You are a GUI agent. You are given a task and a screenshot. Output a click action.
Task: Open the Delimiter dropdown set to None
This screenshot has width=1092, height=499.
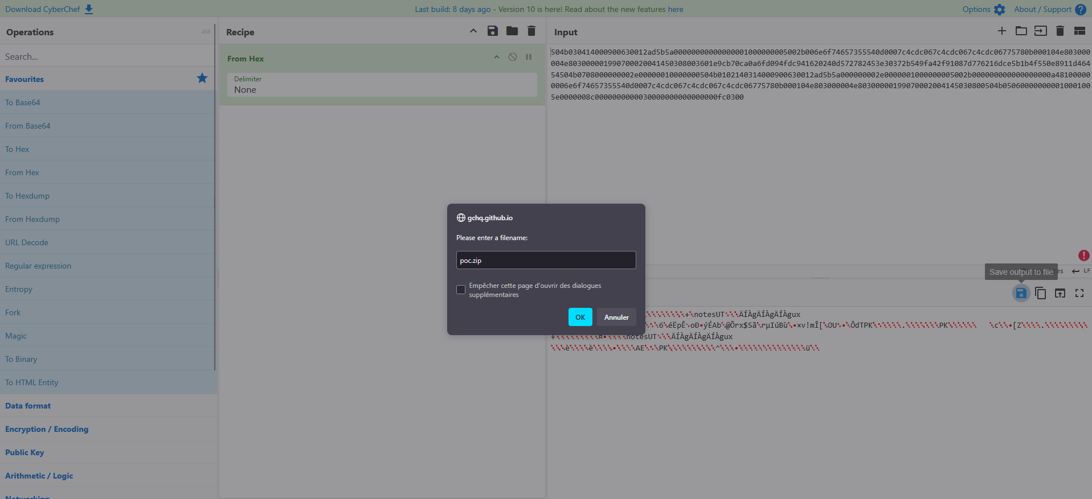(x=382, y=85)
